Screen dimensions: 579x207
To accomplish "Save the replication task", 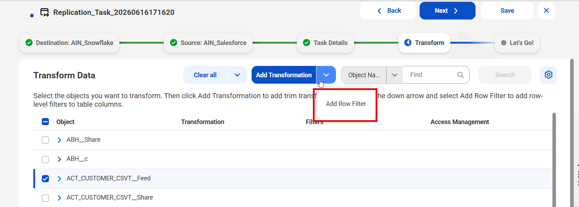I will (507, 11).
